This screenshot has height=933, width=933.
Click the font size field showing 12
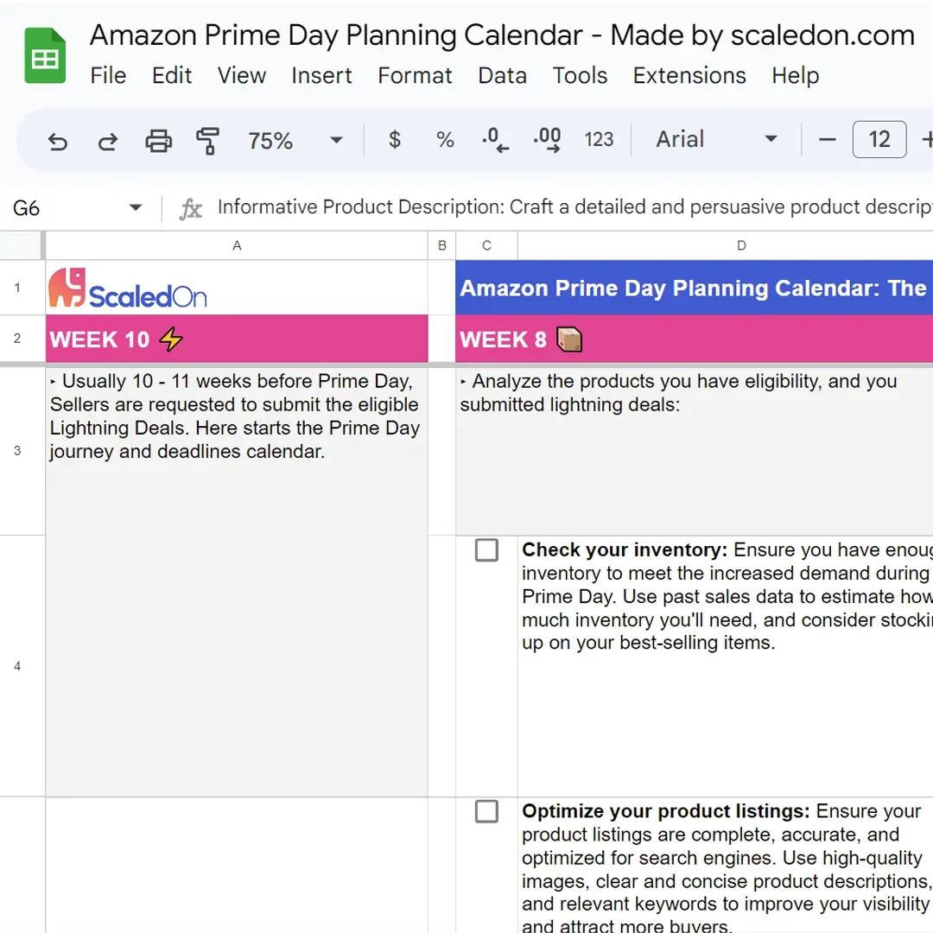(x=879, y=140)
